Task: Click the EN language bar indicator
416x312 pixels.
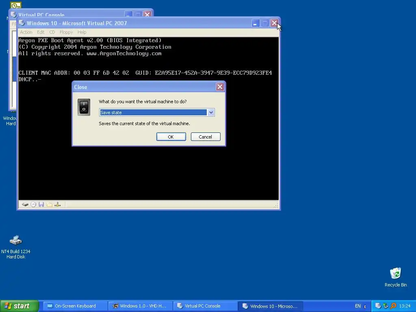Action: click(358, 306)
